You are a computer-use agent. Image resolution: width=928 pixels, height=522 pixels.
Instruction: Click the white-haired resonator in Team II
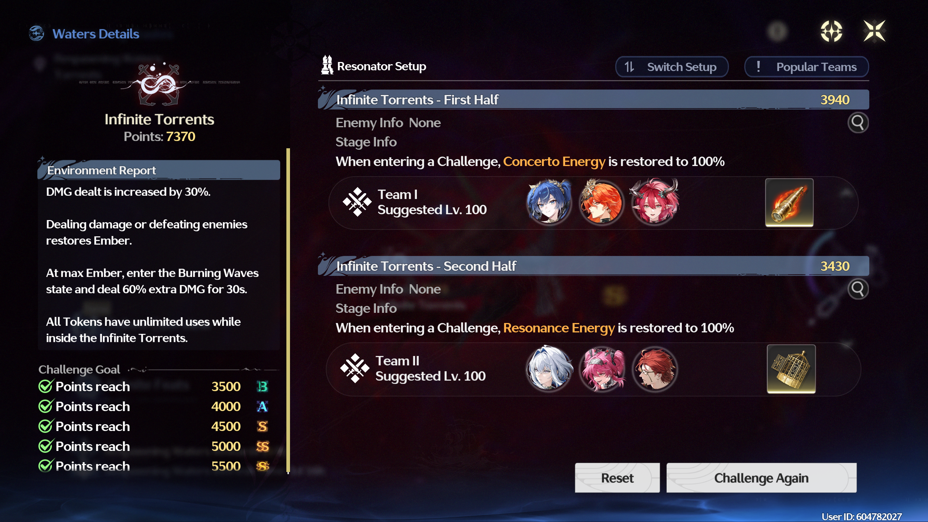[549, 369]
